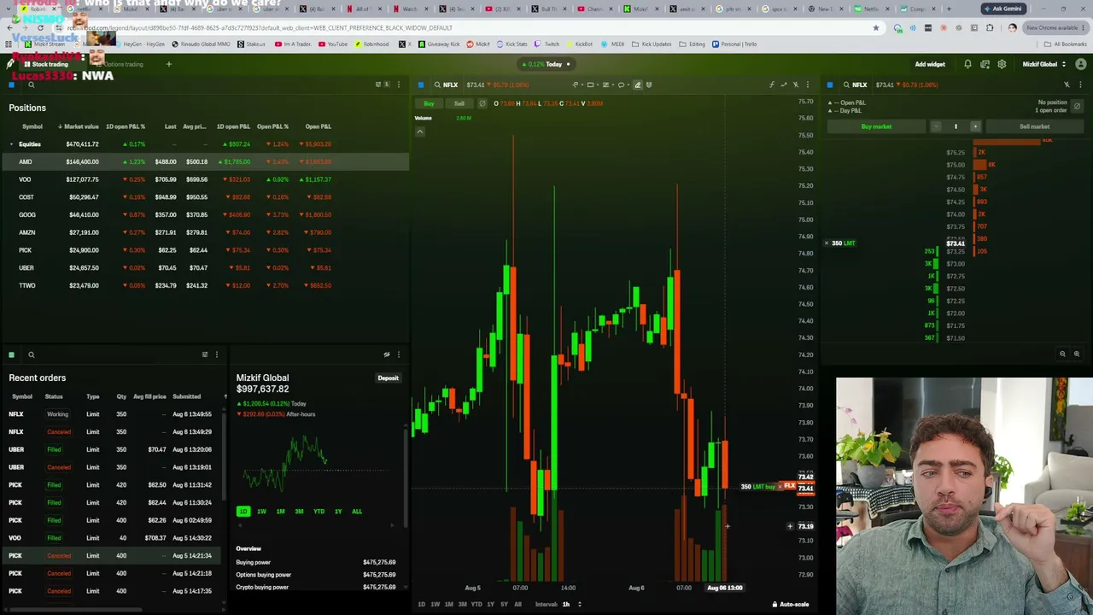Select the AMZN position row

pyautogui.click(x=205, y=232)
